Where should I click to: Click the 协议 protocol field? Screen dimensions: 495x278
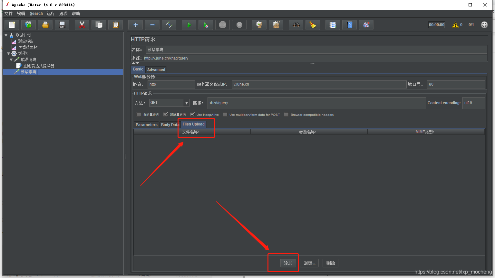(x=171, y=84)
